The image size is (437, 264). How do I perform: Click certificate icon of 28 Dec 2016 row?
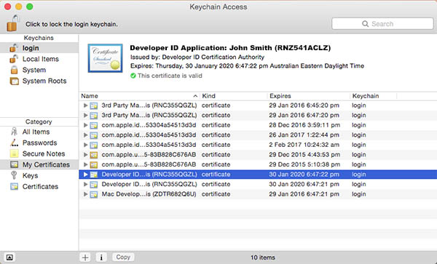(x=94, y=126)
